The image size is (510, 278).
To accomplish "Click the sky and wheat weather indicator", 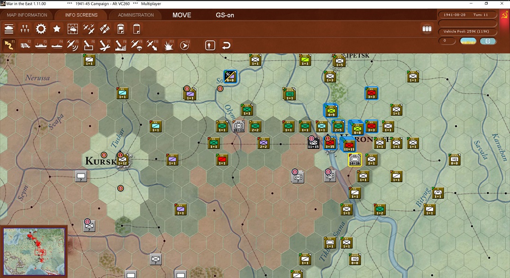I will [468, 41].
